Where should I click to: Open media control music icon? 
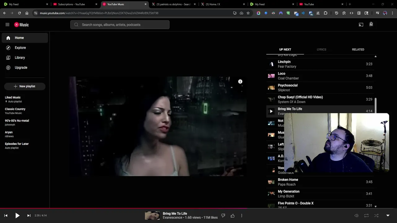tap(377, 13)
